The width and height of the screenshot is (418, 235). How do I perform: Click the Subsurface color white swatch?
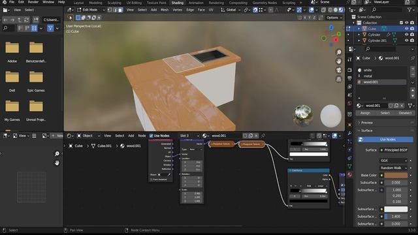point(396,209)
